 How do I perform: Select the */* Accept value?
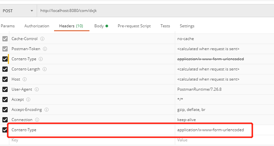pos(180,99)
